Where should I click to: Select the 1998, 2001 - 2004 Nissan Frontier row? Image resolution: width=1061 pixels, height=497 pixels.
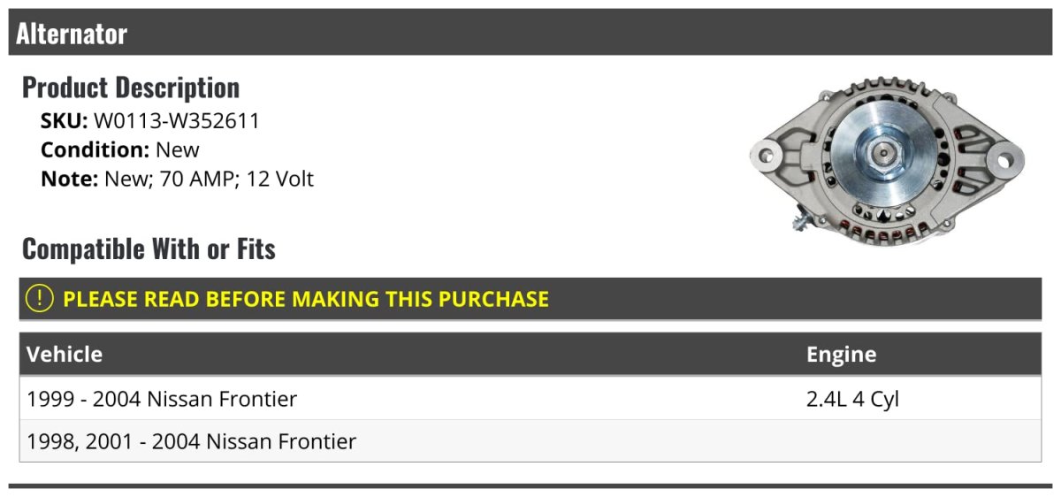click(x=191, y=440)
